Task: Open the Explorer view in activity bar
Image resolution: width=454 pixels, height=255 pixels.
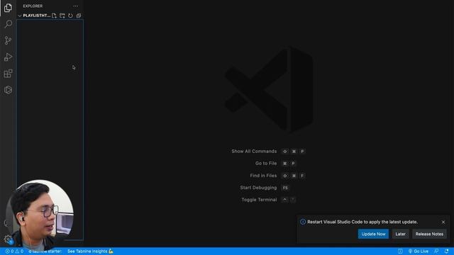Action: pos(8,8)
